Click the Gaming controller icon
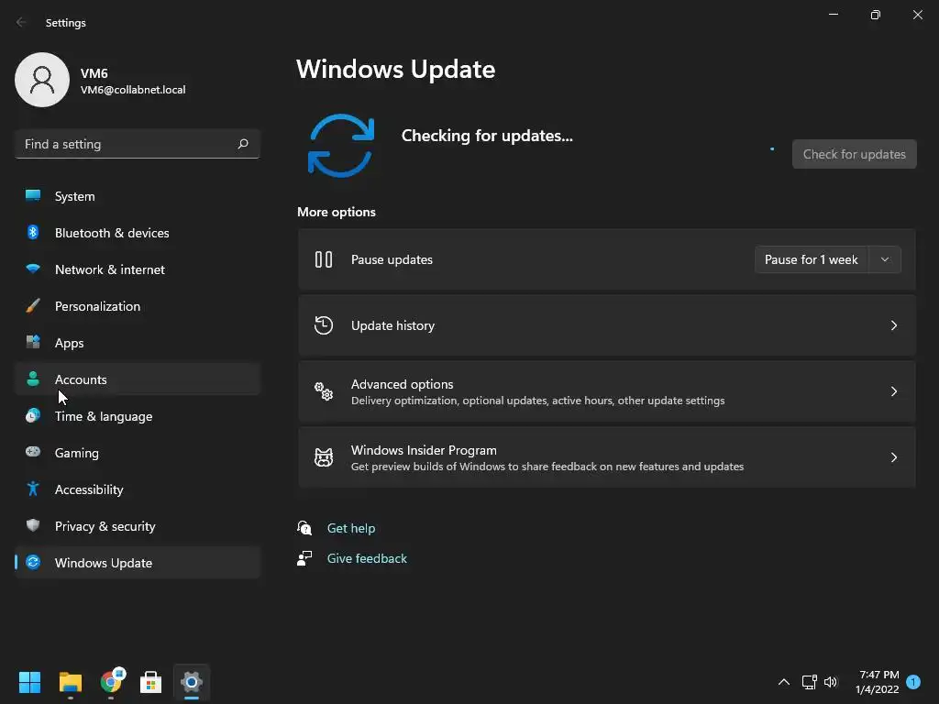Image resolution: width=939 pixels, height=704 pixels. pos(33,452)
